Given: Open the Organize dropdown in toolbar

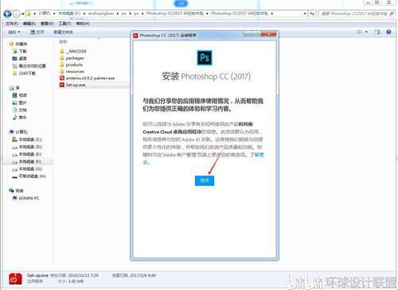Looking at the screenshot, I should (x=14, y=32).
